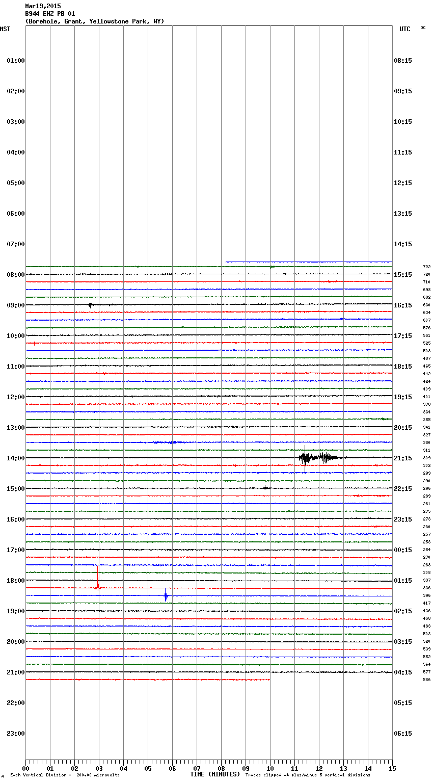Click the 08:15 UTC time label
Viewport: 433px width, 782px height.
403,61
